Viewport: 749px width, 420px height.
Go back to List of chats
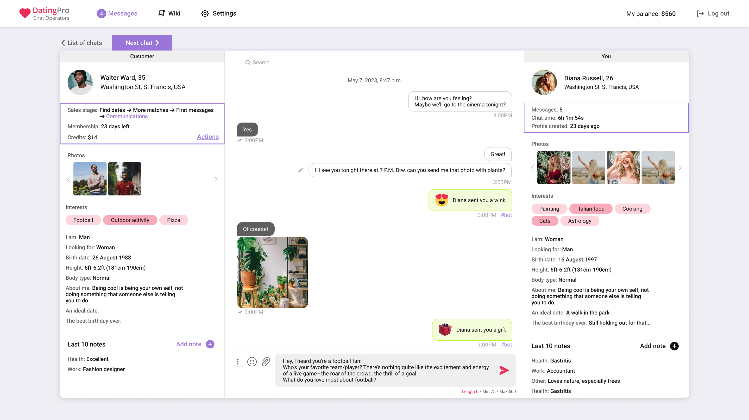point(81,43)
